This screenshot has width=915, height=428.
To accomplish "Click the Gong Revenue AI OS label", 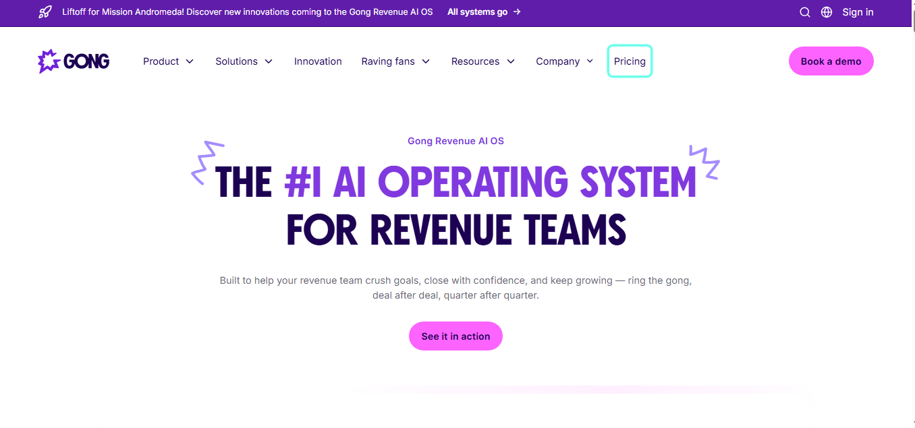I will (x=455, y=141).
